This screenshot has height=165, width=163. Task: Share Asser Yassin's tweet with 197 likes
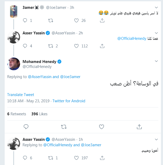click(x=102, y=158)
